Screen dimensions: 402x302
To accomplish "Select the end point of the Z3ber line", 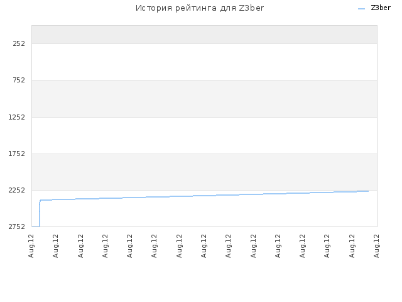I will pyautogui.click(x=368, y=191).
